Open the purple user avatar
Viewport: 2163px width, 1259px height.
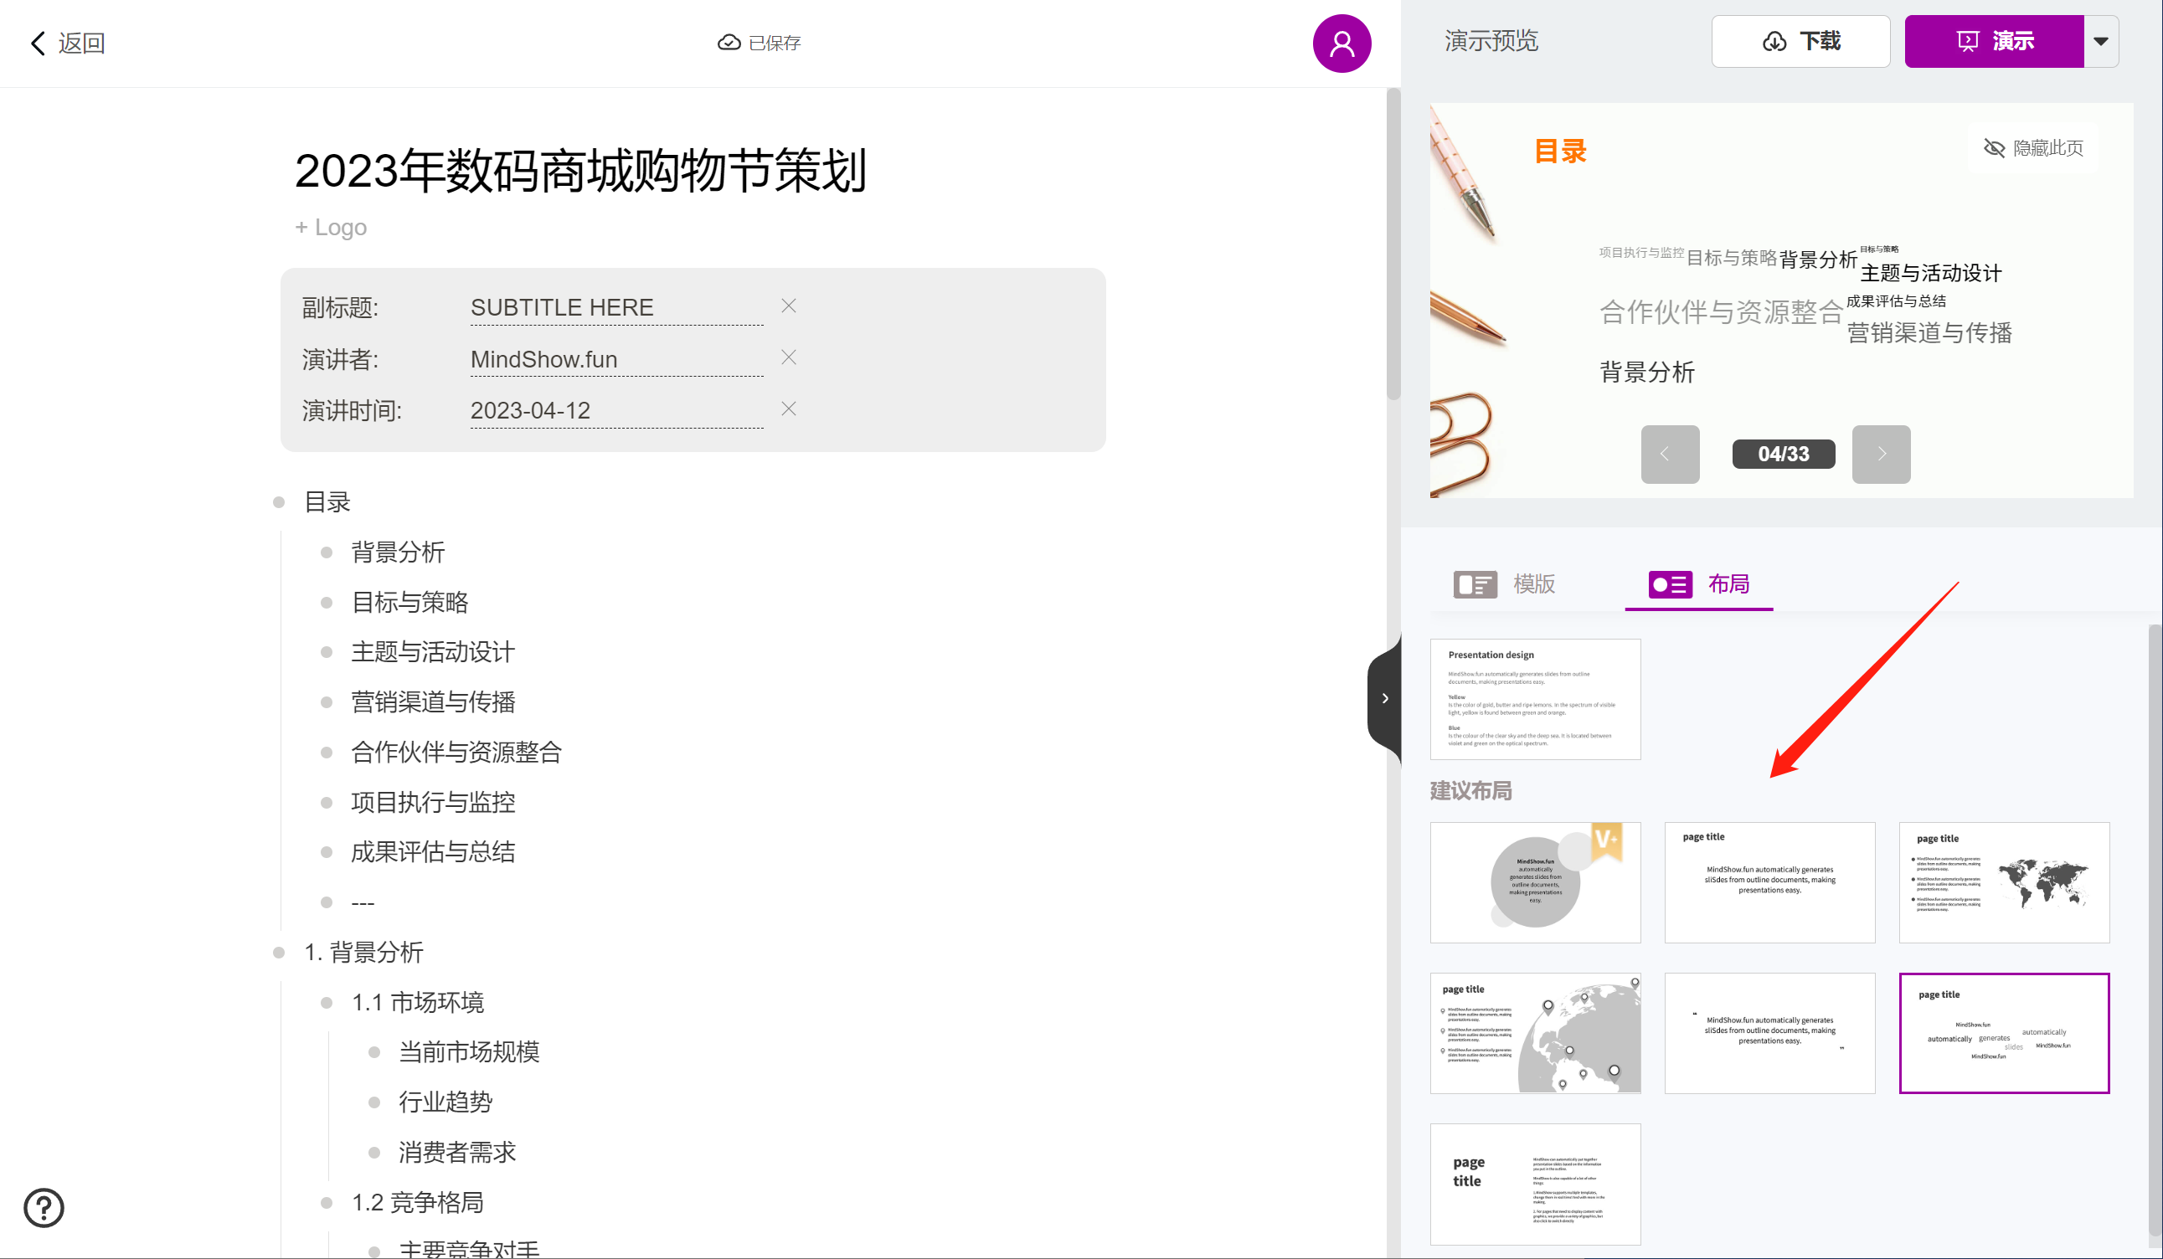point(1341,43)
